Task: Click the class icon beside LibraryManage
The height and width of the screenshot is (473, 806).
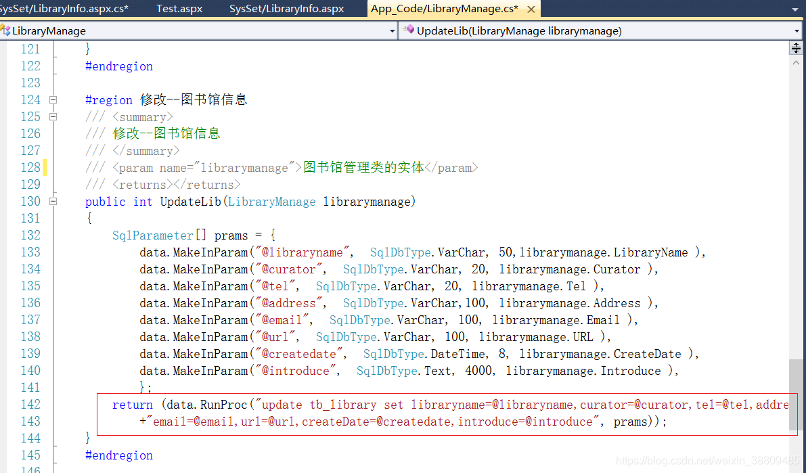Action: click(x=5, y=30)
